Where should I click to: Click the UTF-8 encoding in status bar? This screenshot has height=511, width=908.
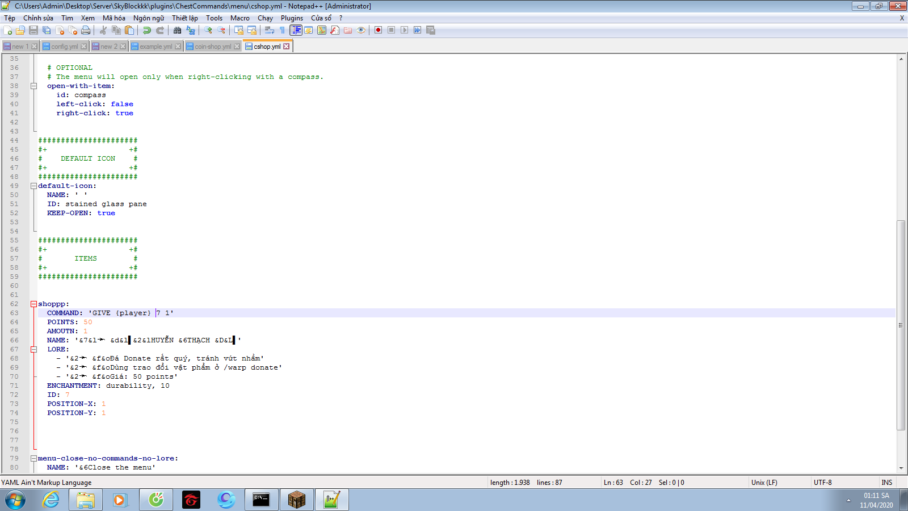(822, 483)
